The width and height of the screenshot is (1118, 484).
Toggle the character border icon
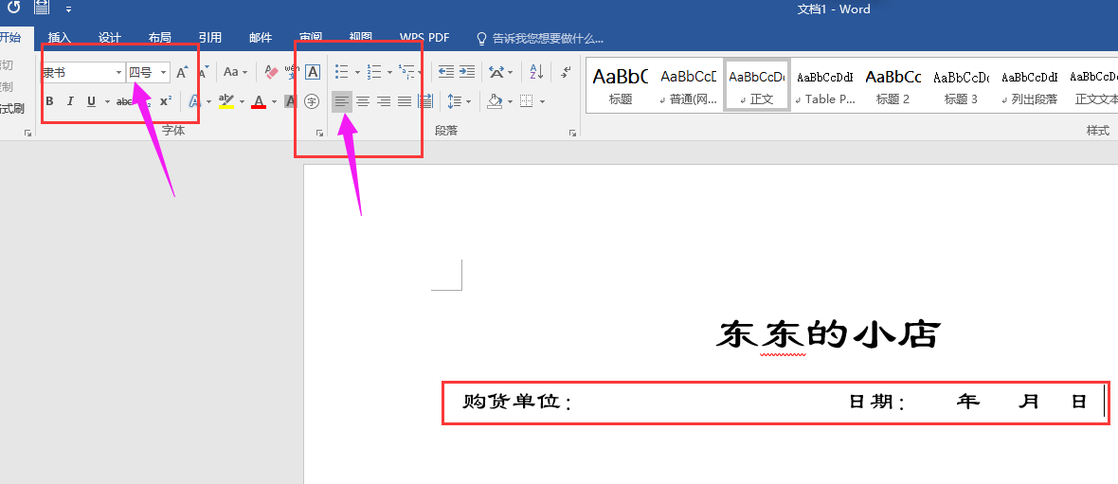(313, 72)
